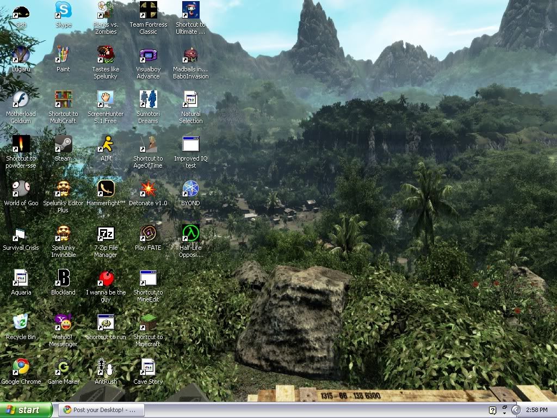Viewport: 557px width, 418px height.
Task: Click the help question-mark tray icon
Action: 492,410
